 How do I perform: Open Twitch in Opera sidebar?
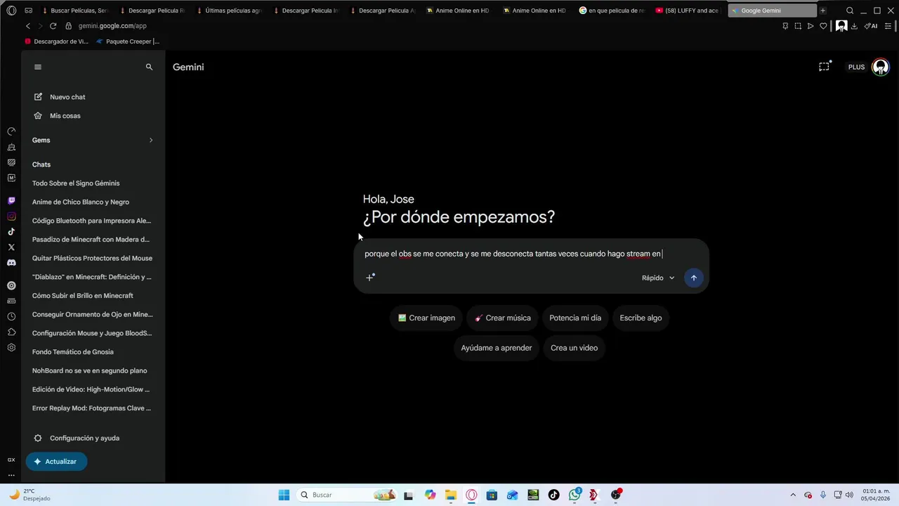tap(11, 201)
